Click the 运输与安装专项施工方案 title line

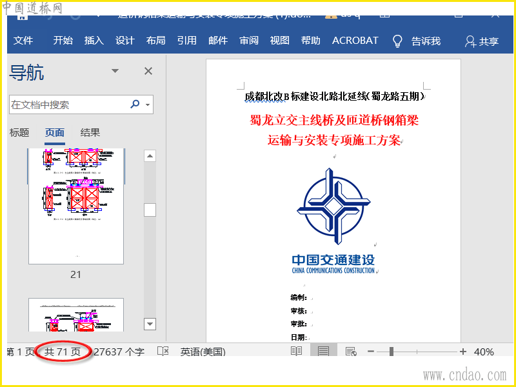[x=334, y=140]
